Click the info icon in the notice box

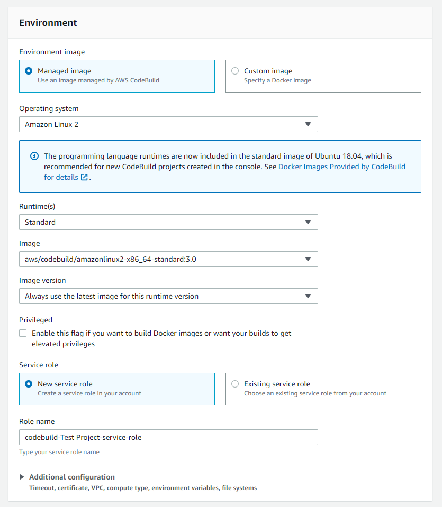point(34,156)
